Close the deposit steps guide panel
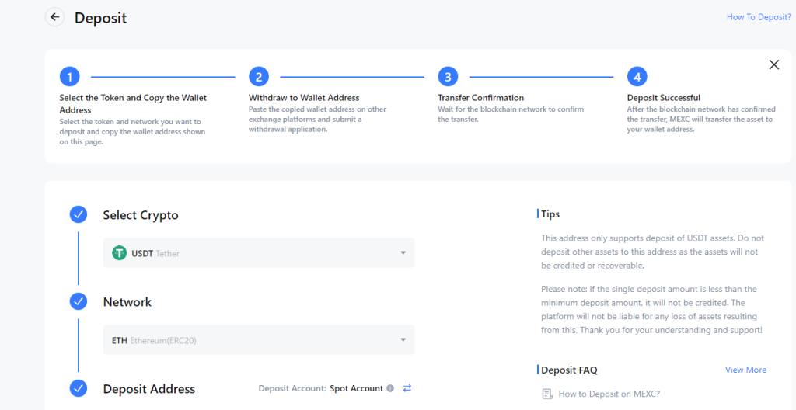 click(x=773, y=64)
